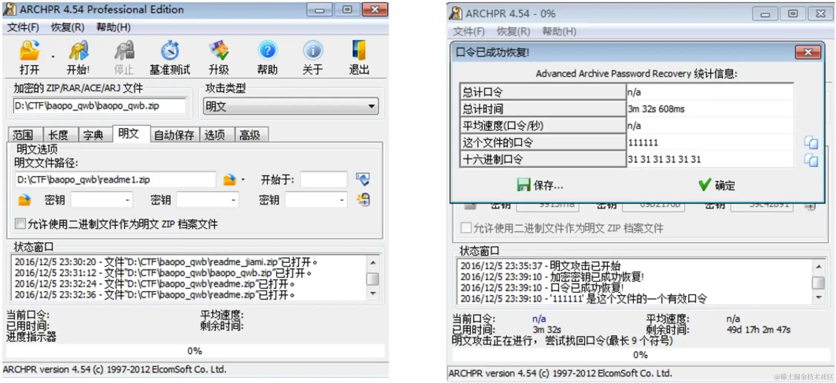Select log line '111111' 是这个文件的一个有效口令
The image size is (836, 383).
tap(583, 299)
